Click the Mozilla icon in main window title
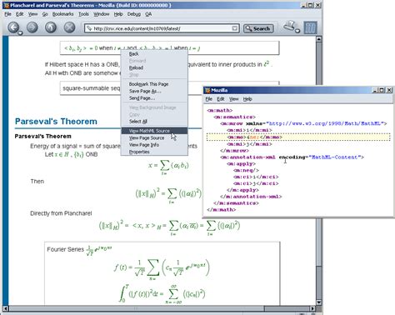 click(x=7, y=5)
